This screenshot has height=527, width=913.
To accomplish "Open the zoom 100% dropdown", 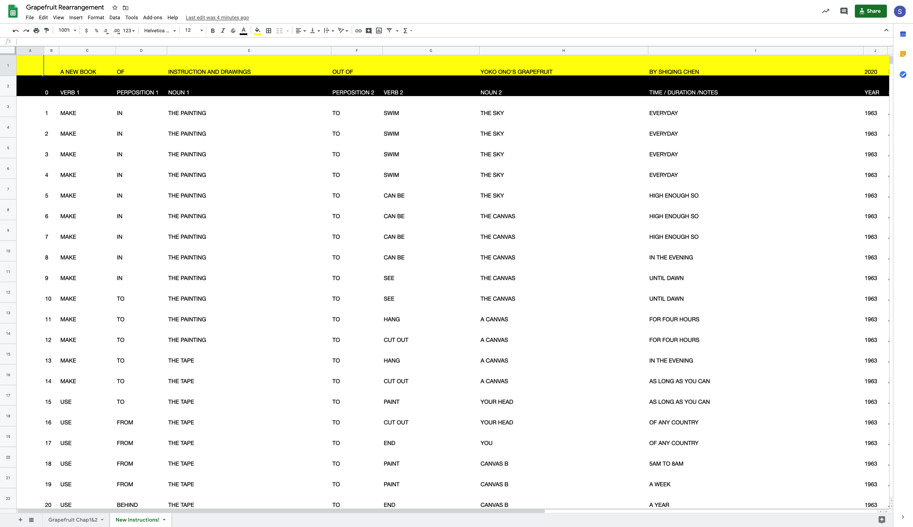I will coord(67,30).
